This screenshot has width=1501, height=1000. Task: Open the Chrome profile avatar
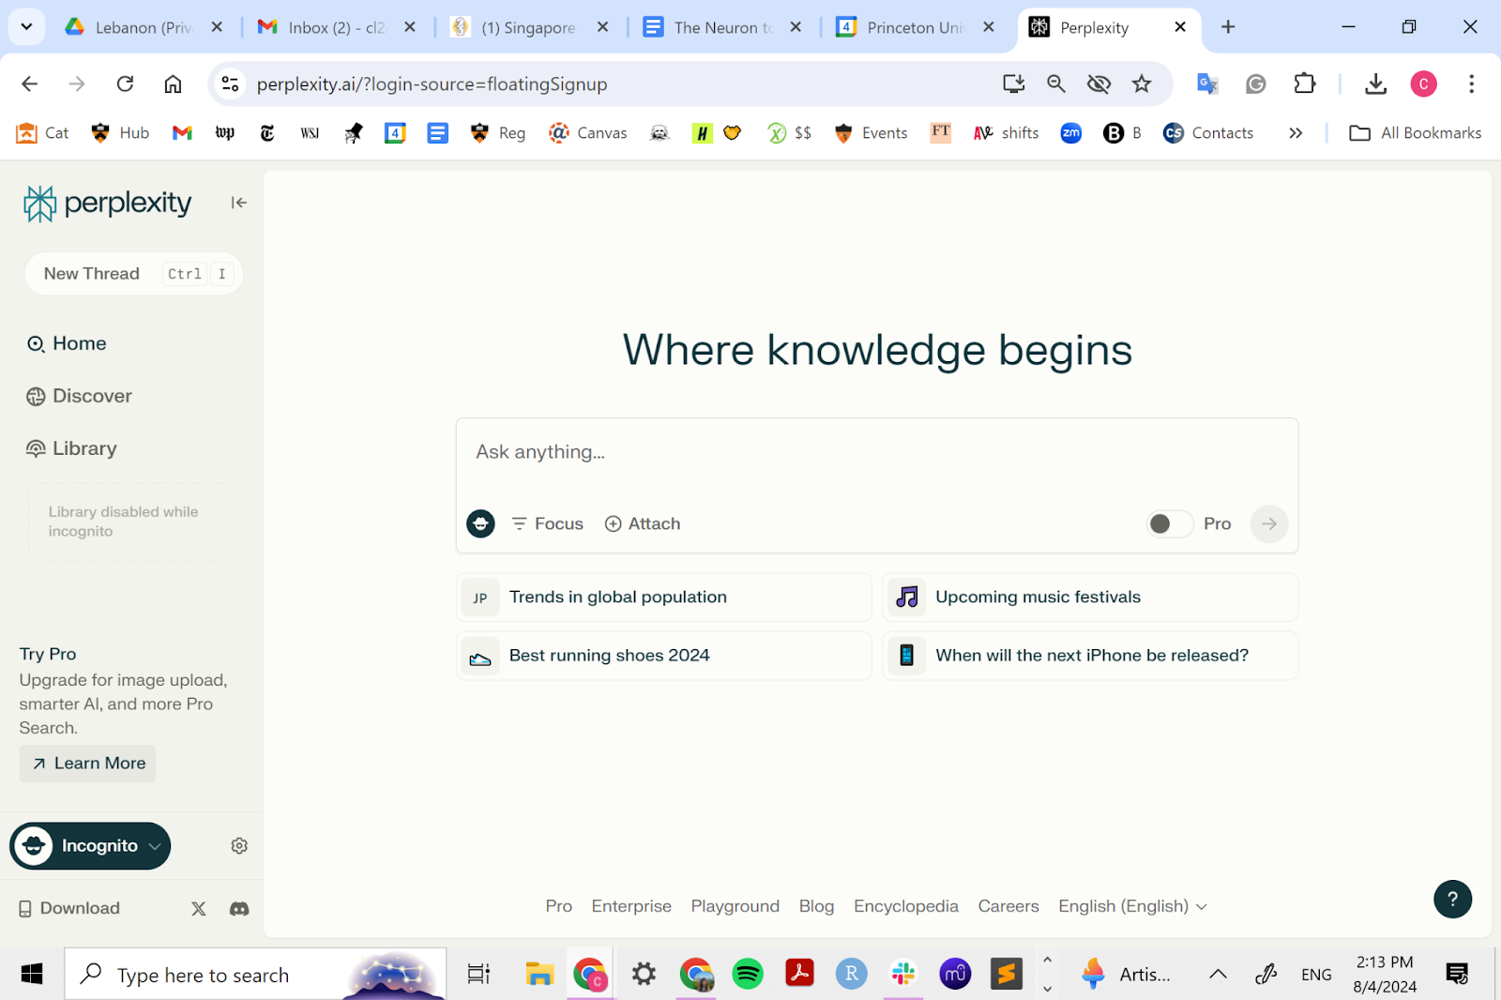pos(1424,84)
